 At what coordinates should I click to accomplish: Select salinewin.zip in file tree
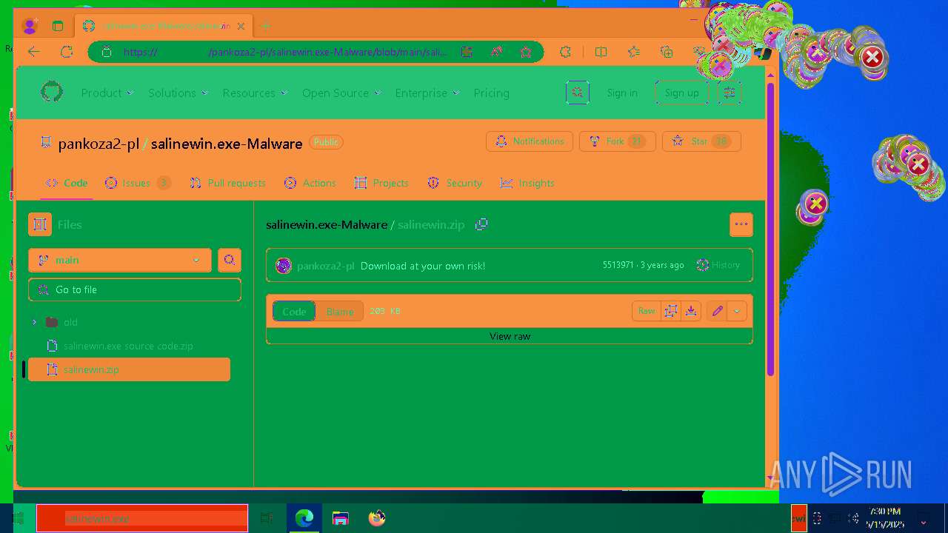coord(129,369)
